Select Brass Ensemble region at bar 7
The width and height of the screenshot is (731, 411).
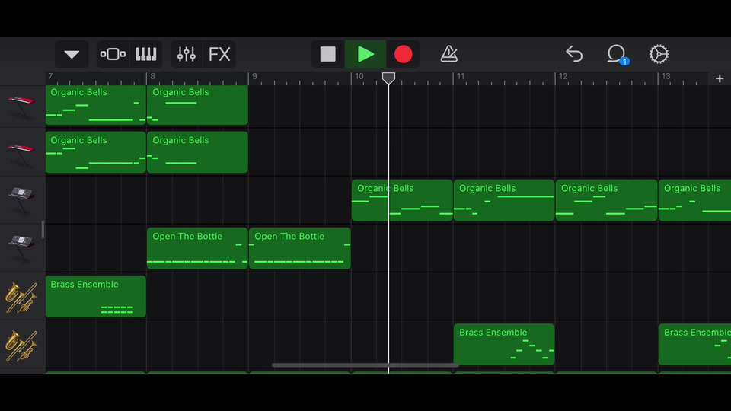coord(96,296)
